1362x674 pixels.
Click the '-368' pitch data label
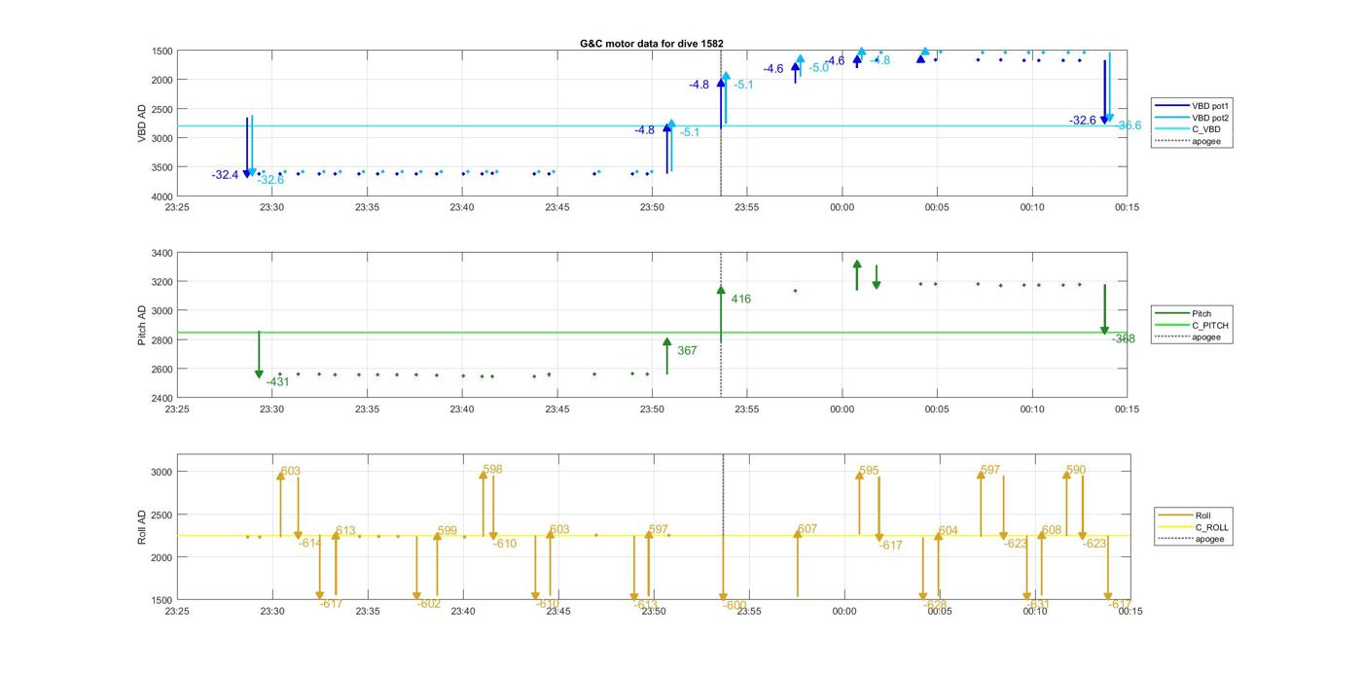[1124, 339]
